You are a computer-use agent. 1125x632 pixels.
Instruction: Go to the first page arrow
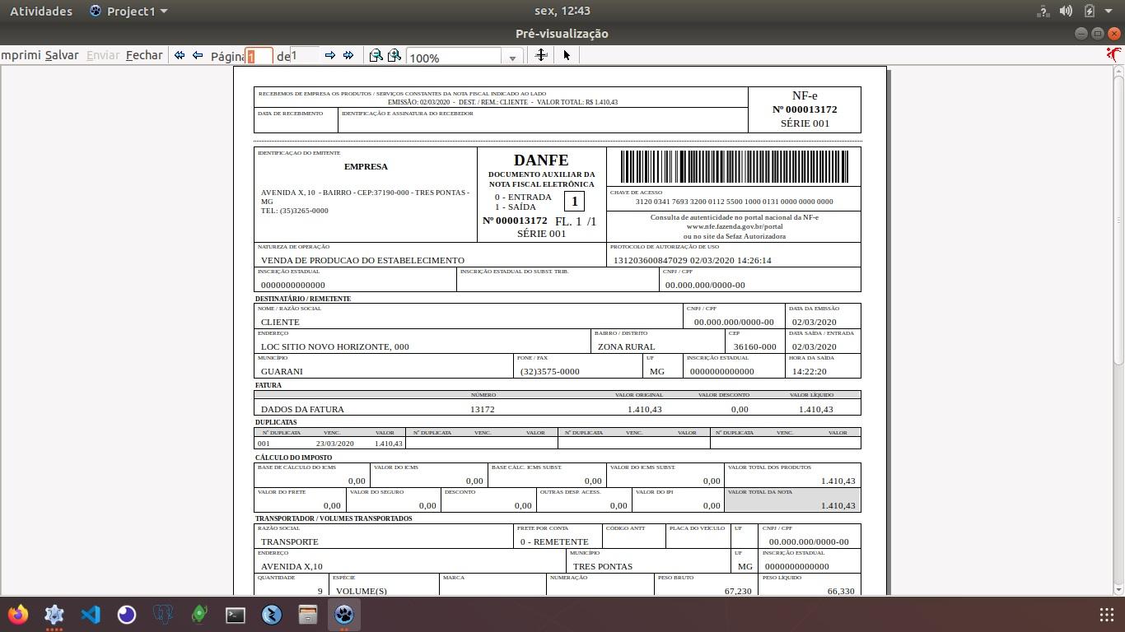(180, 55)
